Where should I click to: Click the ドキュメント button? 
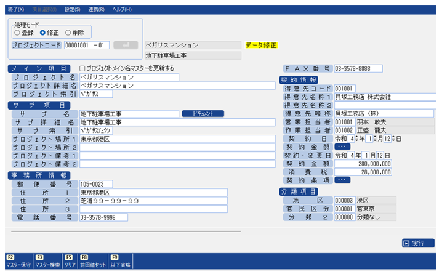pyautogui.click(x=203, y=114)
